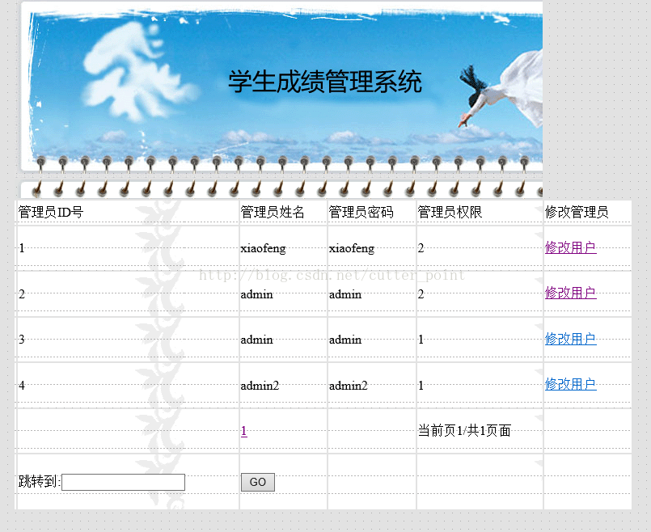Click the GO button

click(x=258, y=482)
